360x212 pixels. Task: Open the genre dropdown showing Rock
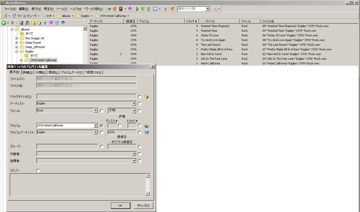[x=96, y=111]
